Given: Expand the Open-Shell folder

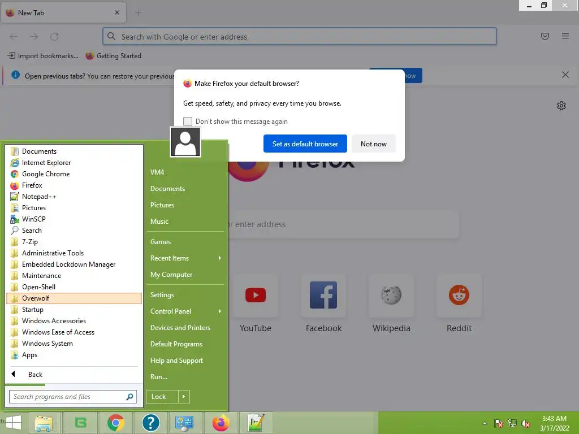Looking at the screenshot, I should point(74,287).
